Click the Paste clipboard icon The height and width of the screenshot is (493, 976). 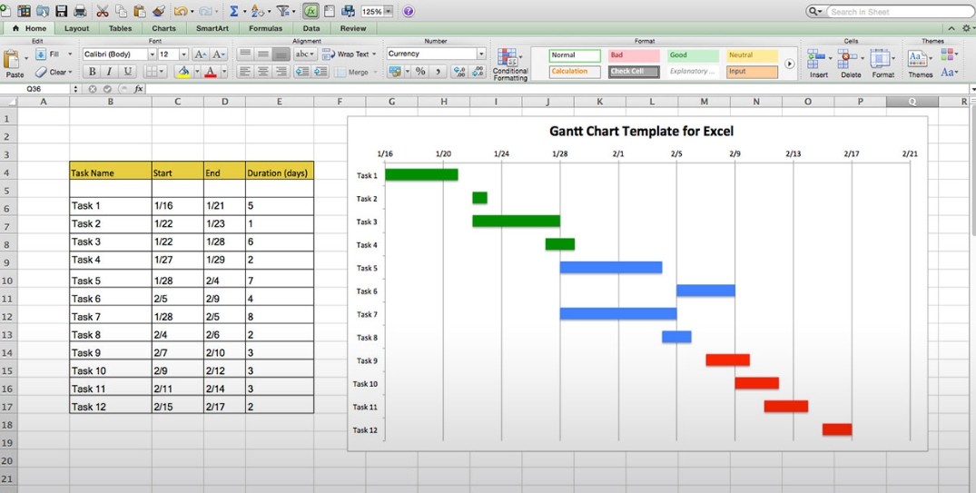tap(13, 64)
